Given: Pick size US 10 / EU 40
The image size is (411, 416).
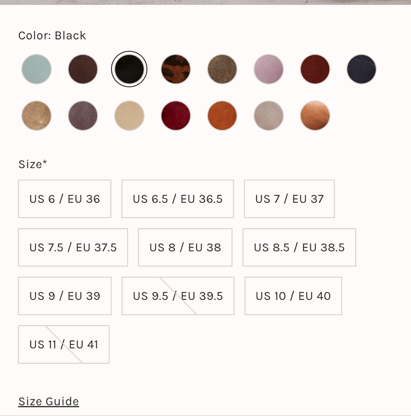Looking at the screenshot, I should point(293,296).
